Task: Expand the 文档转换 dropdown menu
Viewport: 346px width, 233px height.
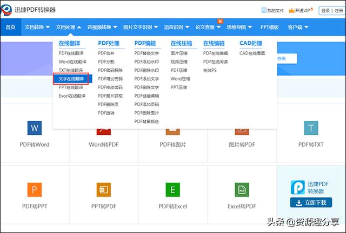Action: [x=37, y=27]
